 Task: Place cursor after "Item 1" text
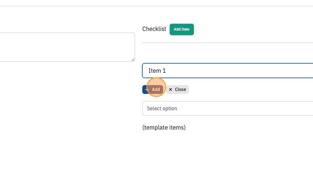pos(166,71)
